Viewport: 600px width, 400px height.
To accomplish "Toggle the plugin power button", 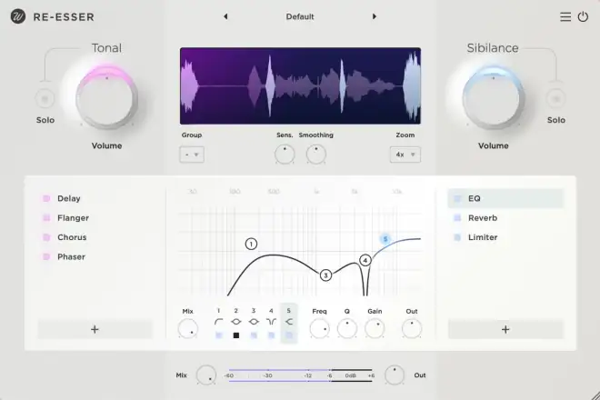I will [583, 17].
